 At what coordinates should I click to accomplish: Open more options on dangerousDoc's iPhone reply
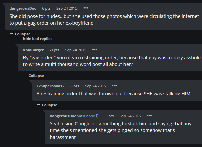(x=149, y=116)
